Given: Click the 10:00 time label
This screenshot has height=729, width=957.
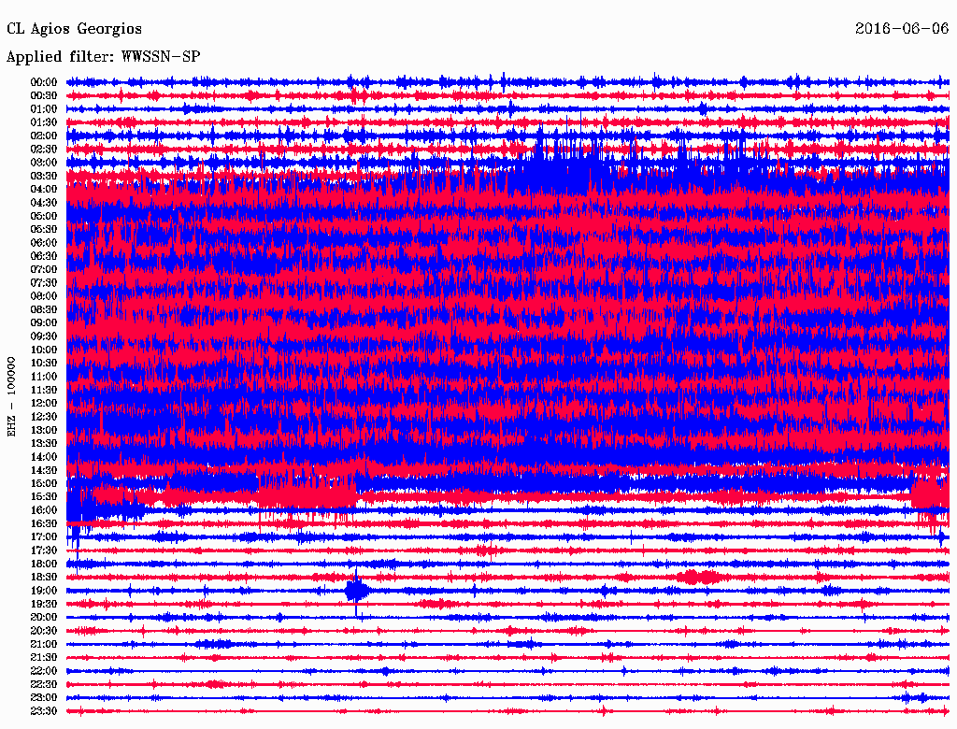Looking at the screenshot, I should coord(44,350).
